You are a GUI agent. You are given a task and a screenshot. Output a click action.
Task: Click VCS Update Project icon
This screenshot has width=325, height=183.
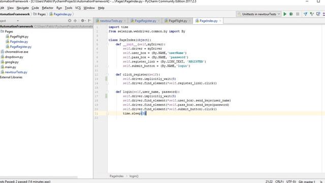coord(305,14)
